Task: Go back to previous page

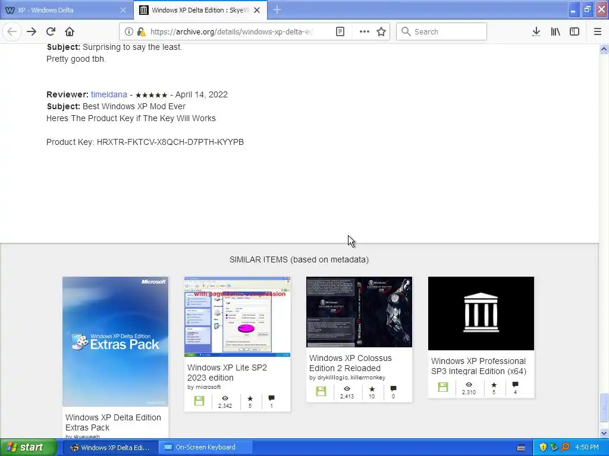Action: (x=12, y=31)
